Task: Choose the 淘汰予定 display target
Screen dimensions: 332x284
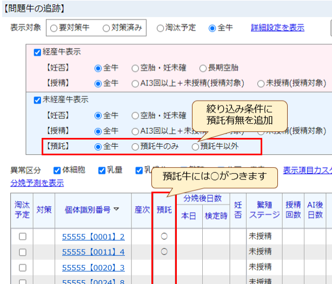Action: pos(160,28)
